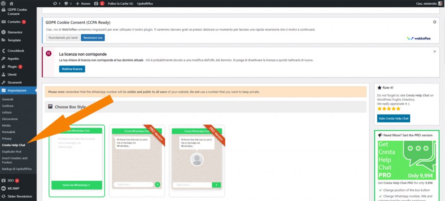Click the Contatto notification badge
The height and width of the screenshot is (201, 445).
(x=24, y=22)
